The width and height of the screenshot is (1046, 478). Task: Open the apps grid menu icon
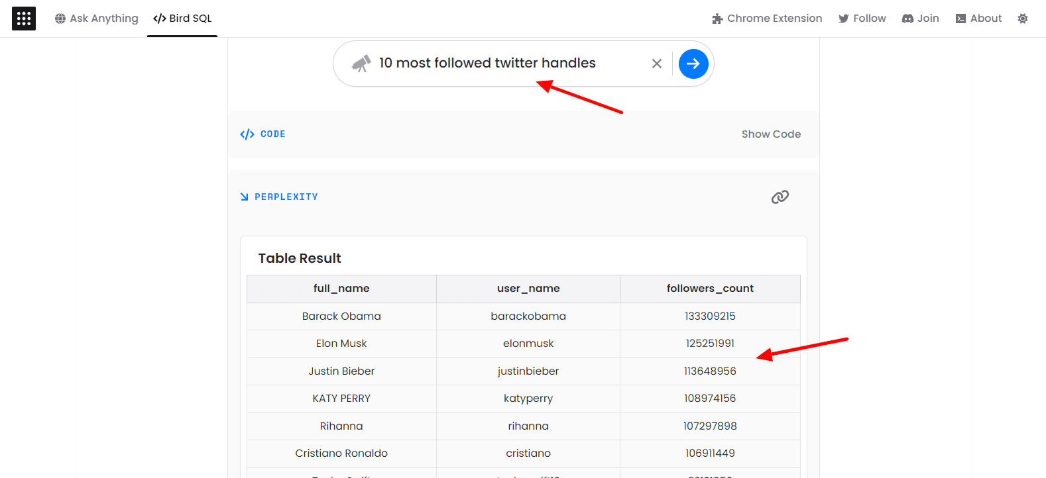point(24,19)
